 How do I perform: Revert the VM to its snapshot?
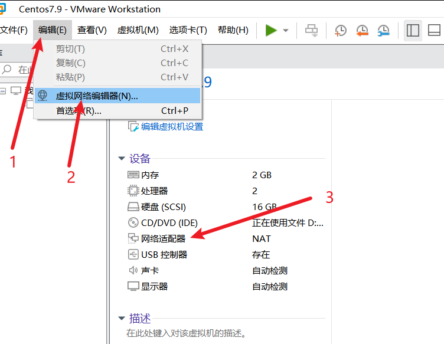pyautogui.click(x=362, y=30)
